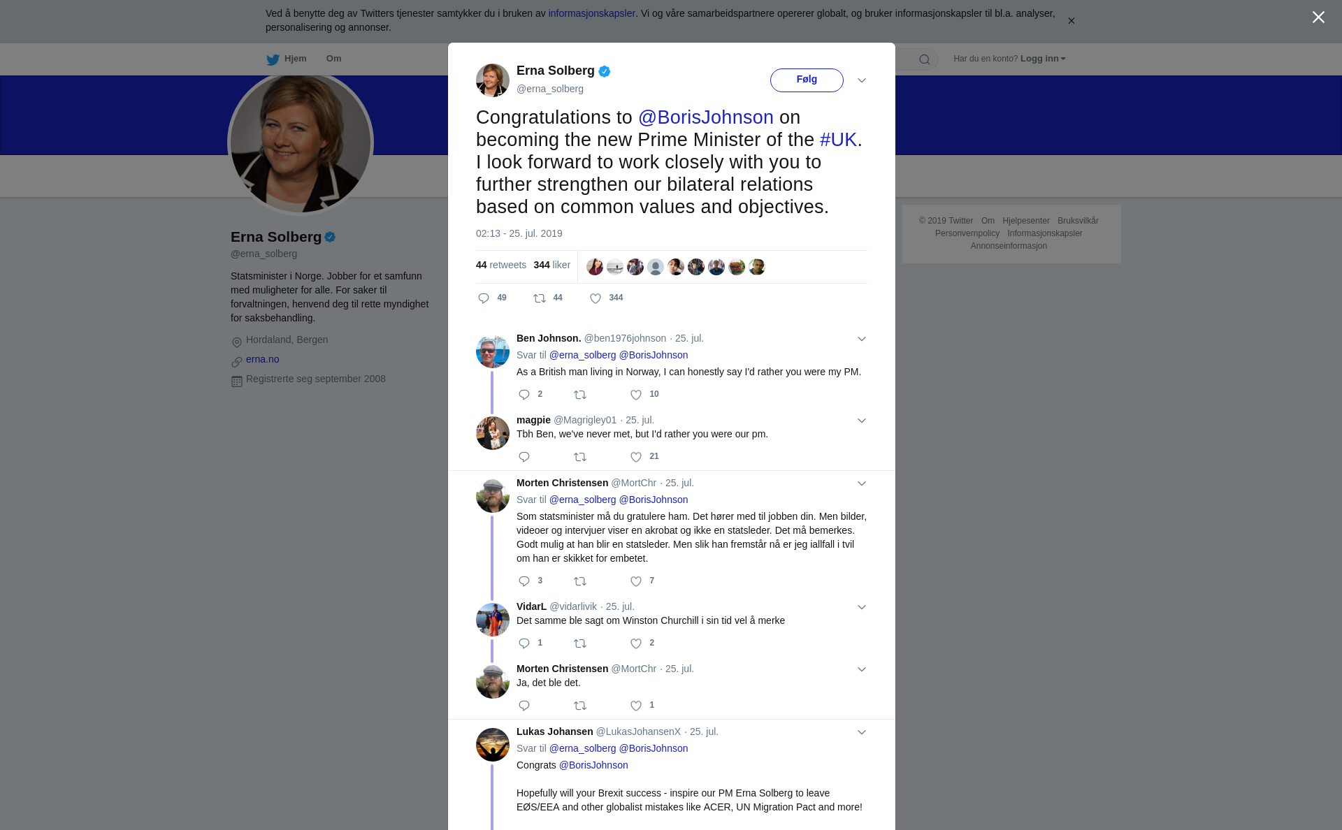Click Erna Solberg's large profile photo
1342x830 pixels.
301,143
